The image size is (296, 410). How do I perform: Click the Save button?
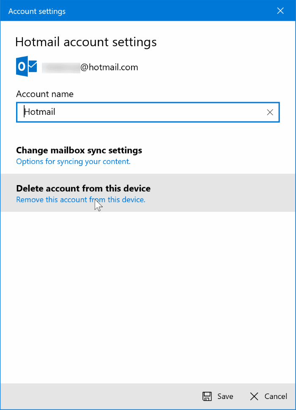coord(218,396)
